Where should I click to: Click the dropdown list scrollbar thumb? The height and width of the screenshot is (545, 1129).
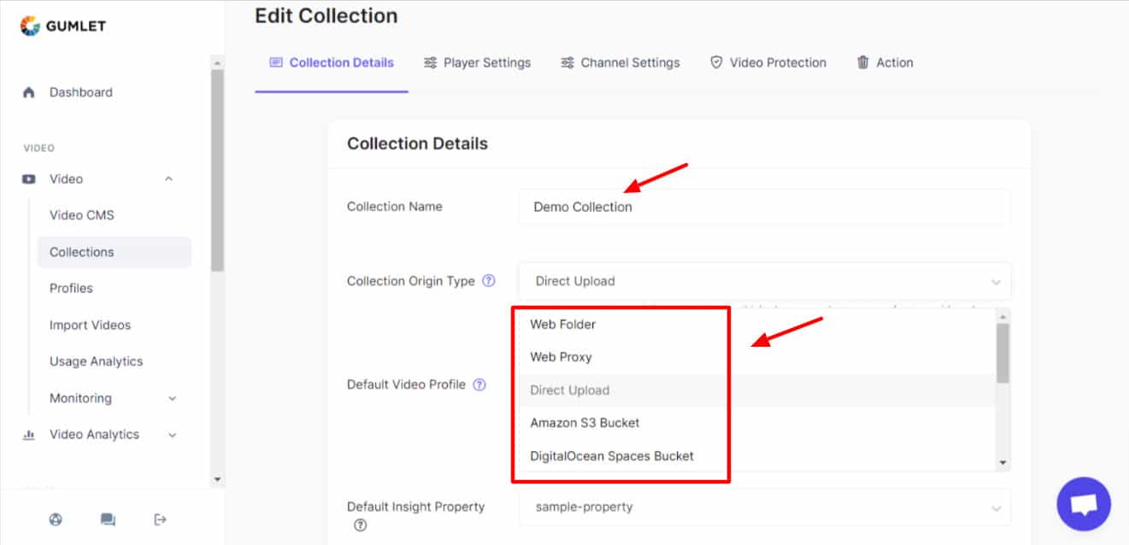click(x=1003, y=352)
